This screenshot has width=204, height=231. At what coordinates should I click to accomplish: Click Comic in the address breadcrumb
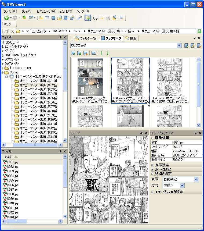click(x=77, y=31)
